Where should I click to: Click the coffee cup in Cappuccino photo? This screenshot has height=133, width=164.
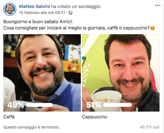pyautogui.click(x=106, y=99)
